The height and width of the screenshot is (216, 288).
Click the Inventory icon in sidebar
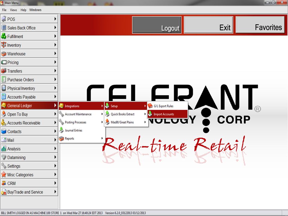tap(4, 45)
